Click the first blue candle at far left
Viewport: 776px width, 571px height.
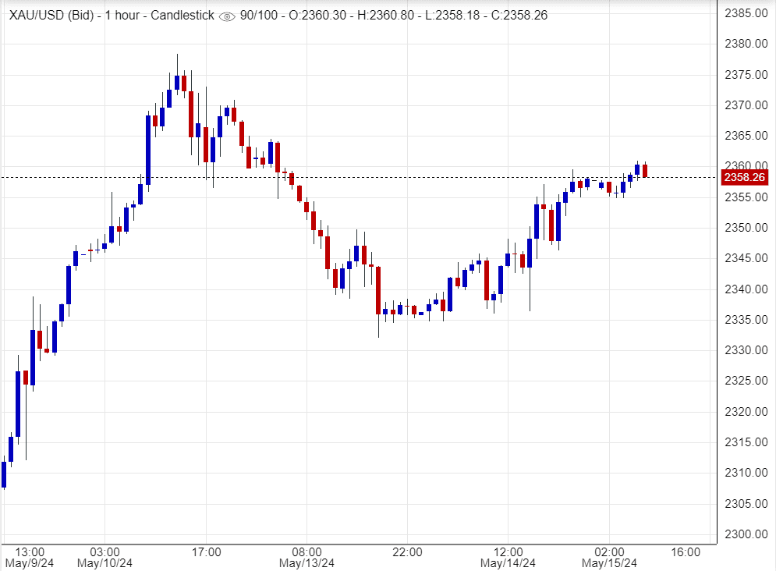coord(4,474)
